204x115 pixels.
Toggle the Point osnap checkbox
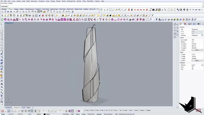[x=95, y=110]
